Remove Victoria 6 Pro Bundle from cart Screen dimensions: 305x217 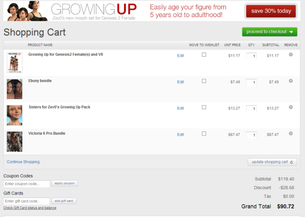pyautogui.click(x=291, y=133)
